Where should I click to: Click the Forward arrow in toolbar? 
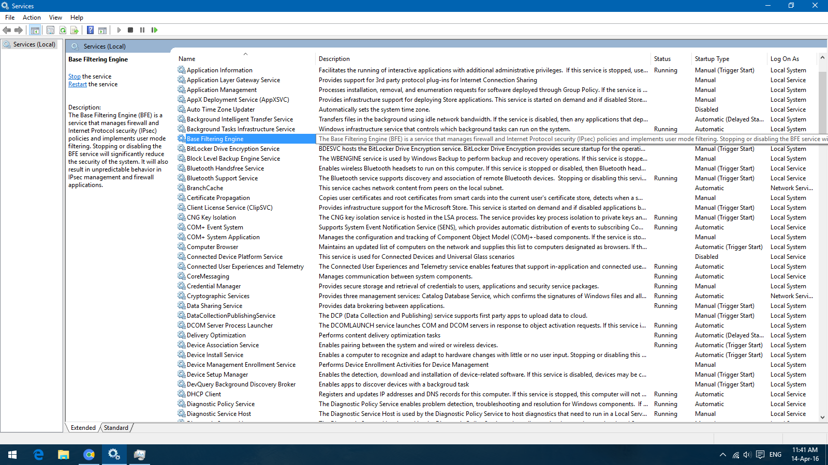[x=19, y=30]
